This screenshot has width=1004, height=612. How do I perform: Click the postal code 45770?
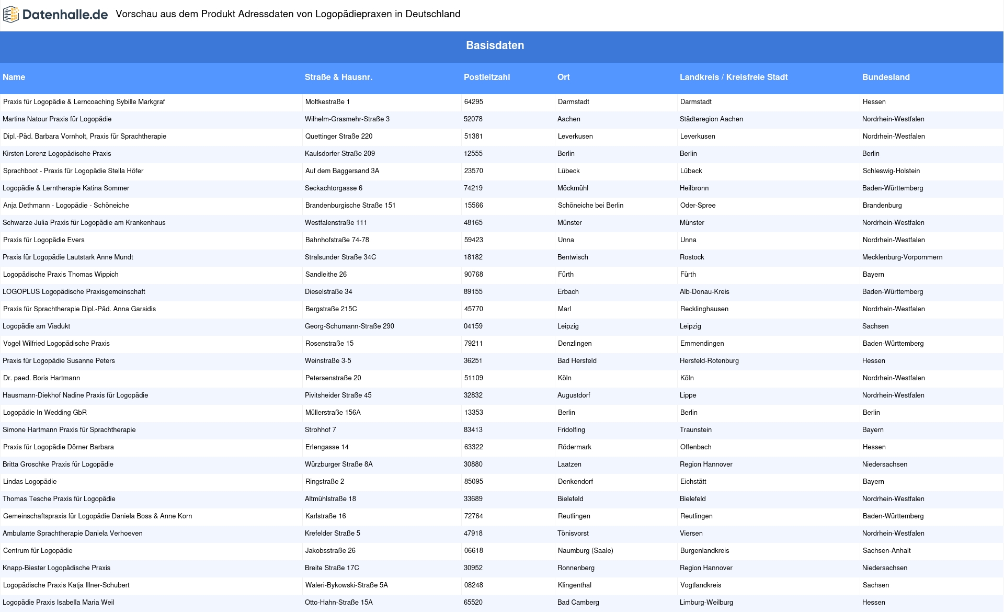coord(474,309)
